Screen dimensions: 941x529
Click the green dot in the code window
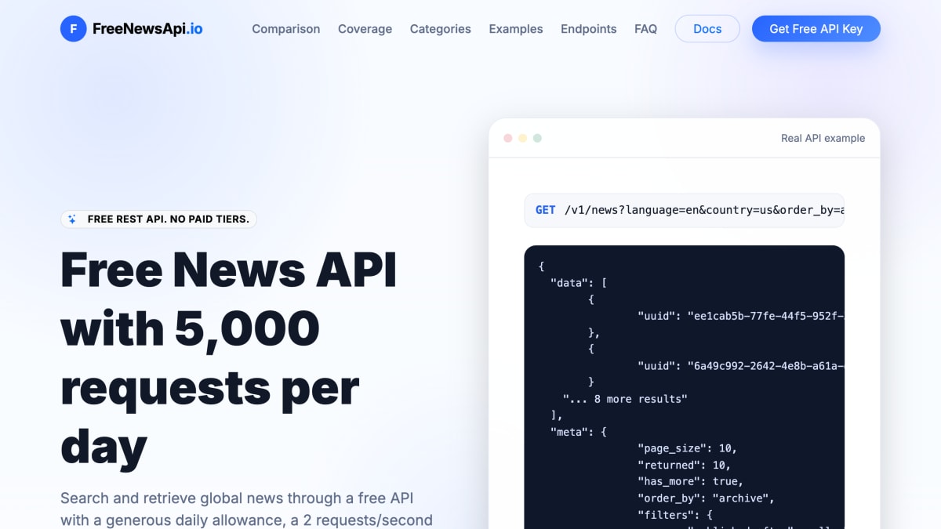[537, 138]
